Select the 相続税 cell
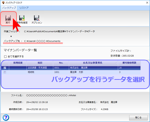Viewport: 150px width, 122px height. (x=40, y=72)
